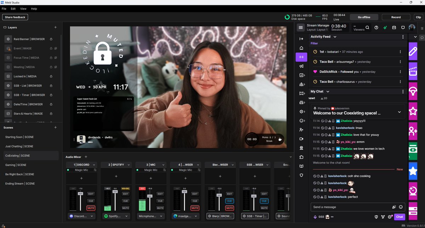Screen dimensions: 425x228
Task: Switch to the Be Right Back scene
Action: tap(19, 174)
